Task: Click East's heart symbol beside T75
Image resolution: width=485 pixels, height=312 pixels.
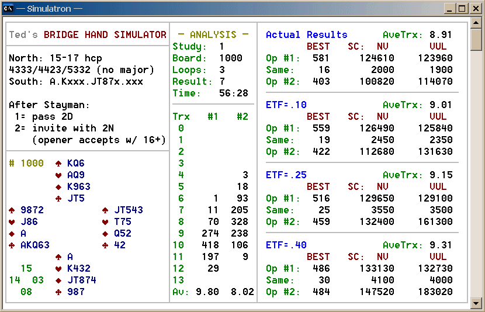Action: point(105,222)
